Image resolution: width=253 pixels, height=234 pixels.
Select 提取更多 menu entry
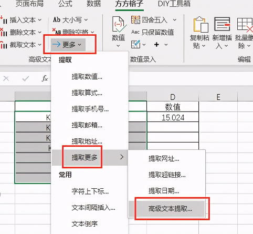(x=90, y=157)
